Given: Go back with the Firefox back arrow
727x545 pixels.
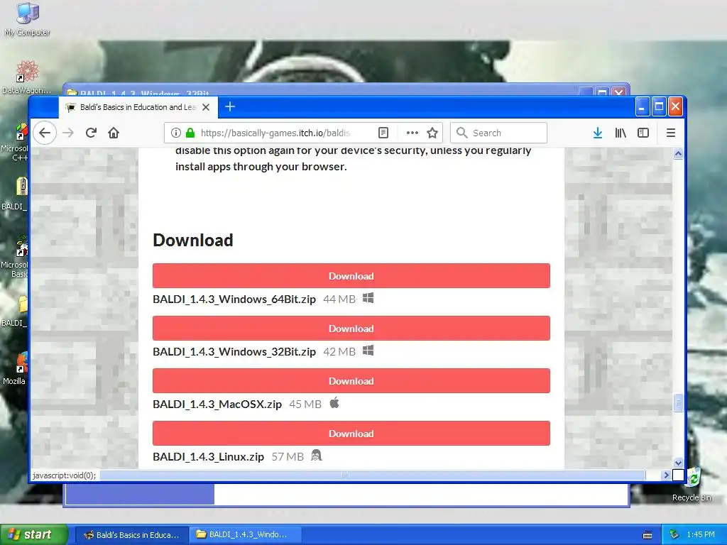Looking at the screenshot, I should [45, 133].
